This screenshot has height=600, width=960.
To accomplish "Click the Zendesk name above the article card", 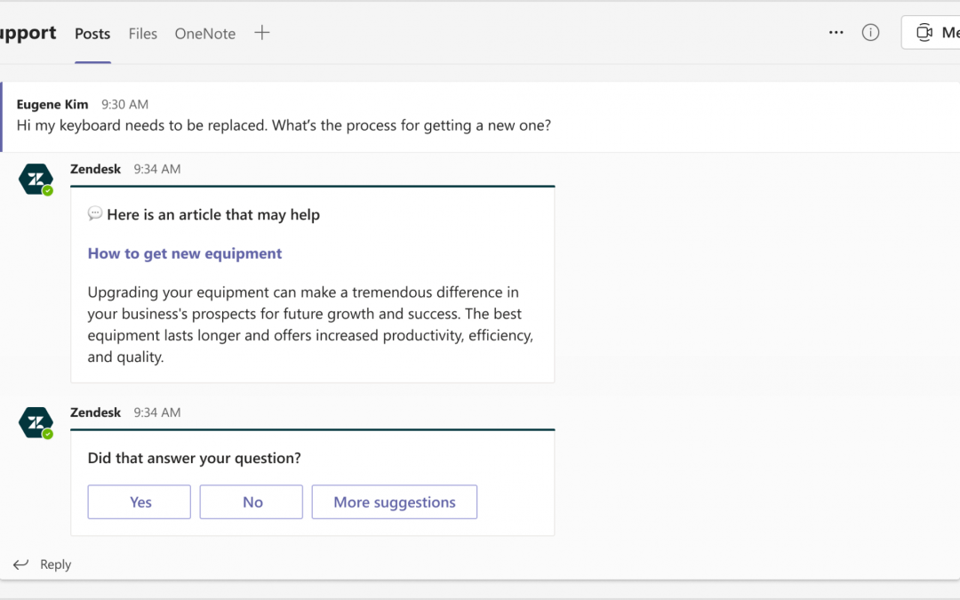I will (95, 169).
